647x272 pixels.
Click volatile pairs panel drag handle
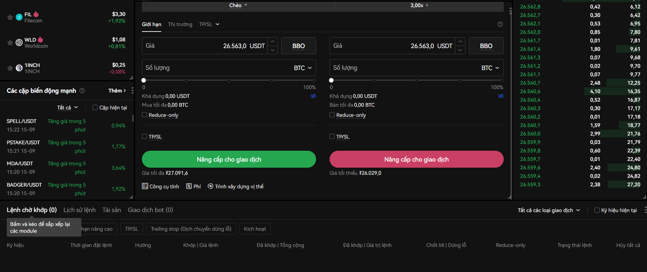click(x=132, y=90)
